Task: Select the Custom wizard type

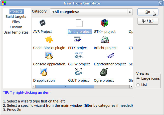Action: pos(16,27)
